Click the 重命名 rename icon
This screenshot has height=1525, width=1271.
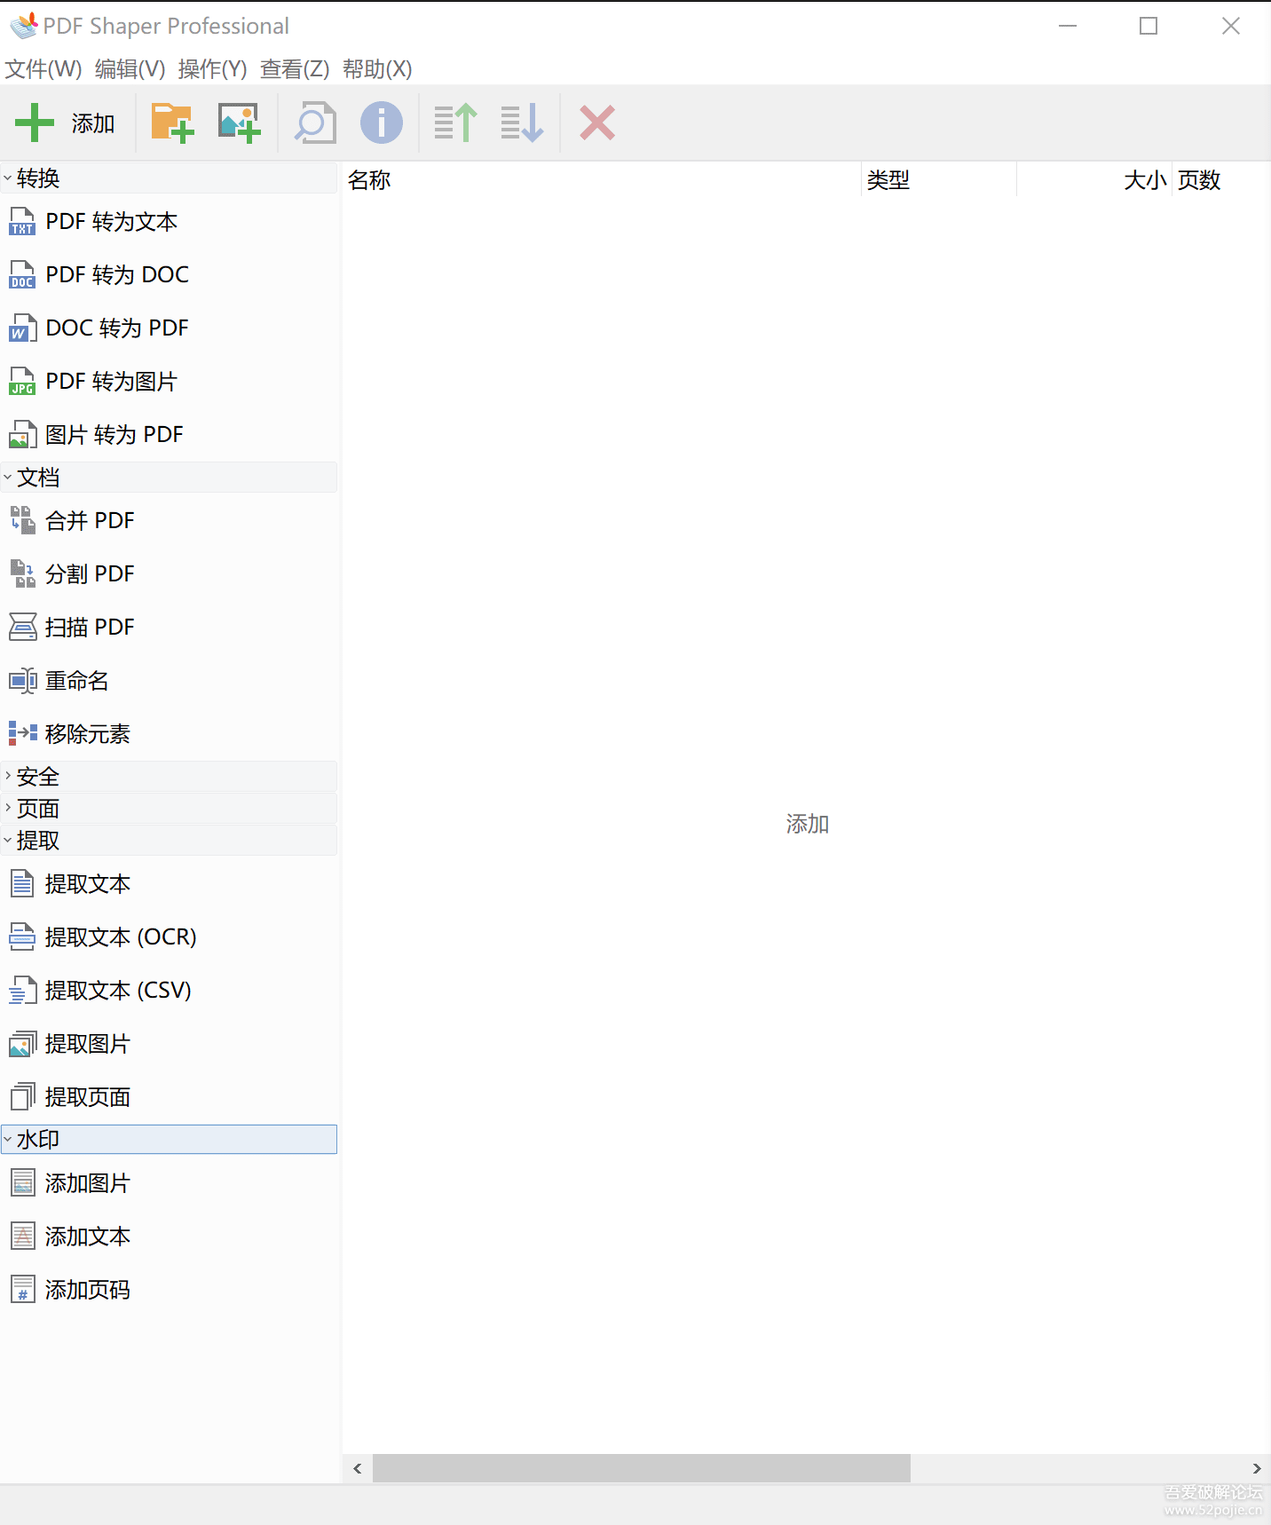[x=22, y=681]
